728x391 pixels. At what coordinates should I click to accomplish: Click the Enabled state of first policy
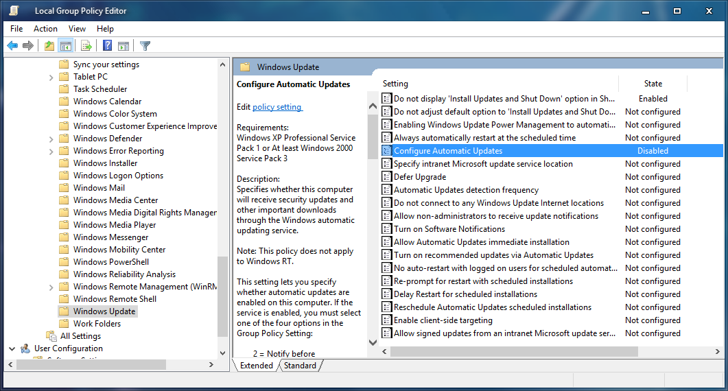point(653,99)
